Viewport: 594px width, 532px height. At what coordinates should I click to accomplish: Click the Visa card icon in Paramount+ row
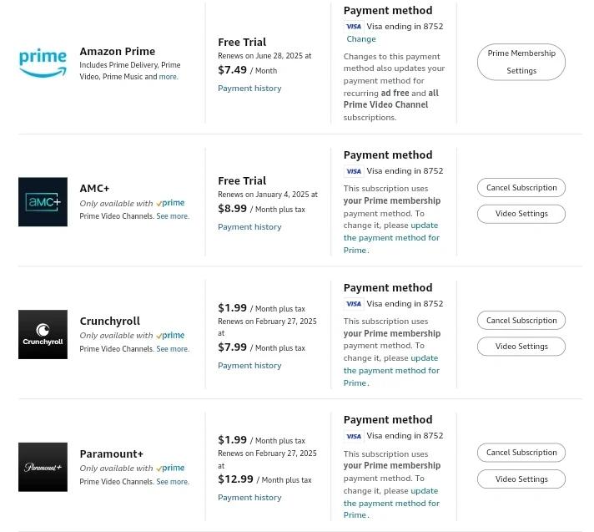tap(354, 436)
